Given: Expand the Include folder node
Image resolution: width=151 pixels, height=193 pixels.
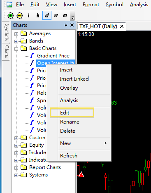Looking at the screenshot, I should click(x=16, y=153).
